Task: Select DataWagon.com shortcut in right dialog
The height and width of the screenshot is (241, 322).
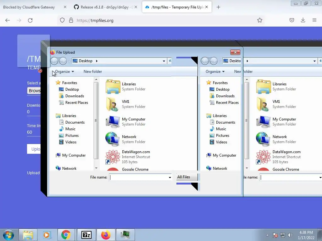Action: pyautogui.click(x=279, y=157)
